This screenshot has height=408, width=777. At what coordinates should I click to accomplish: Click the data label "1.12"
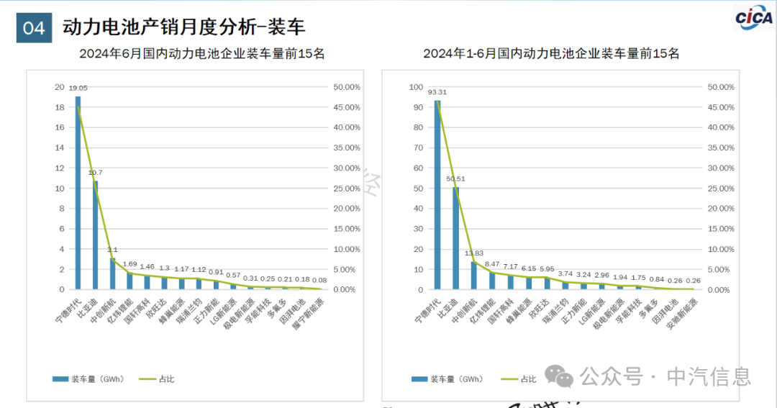pos(199,270)
